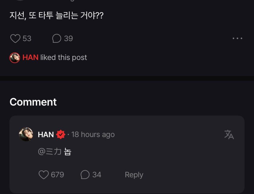
Task: Like the post with 53 likes
Action: click(15, 38)
